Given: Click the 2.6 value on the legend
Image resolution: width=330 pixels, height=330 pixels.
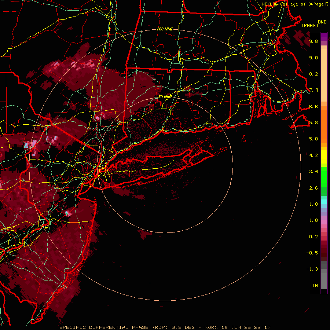Looking at the screenshot, I should pyautogui.click(x=313, y=188).
